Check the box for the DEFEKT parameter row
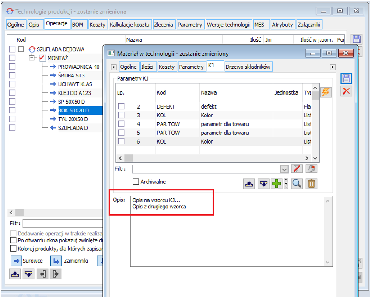Viewport: 371px width, 298px height. click(121, 106)
